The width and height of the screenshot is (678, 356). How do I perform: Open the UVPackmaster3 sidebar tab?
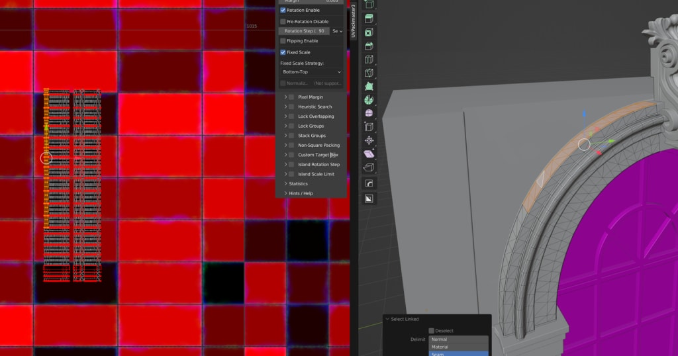354,21
